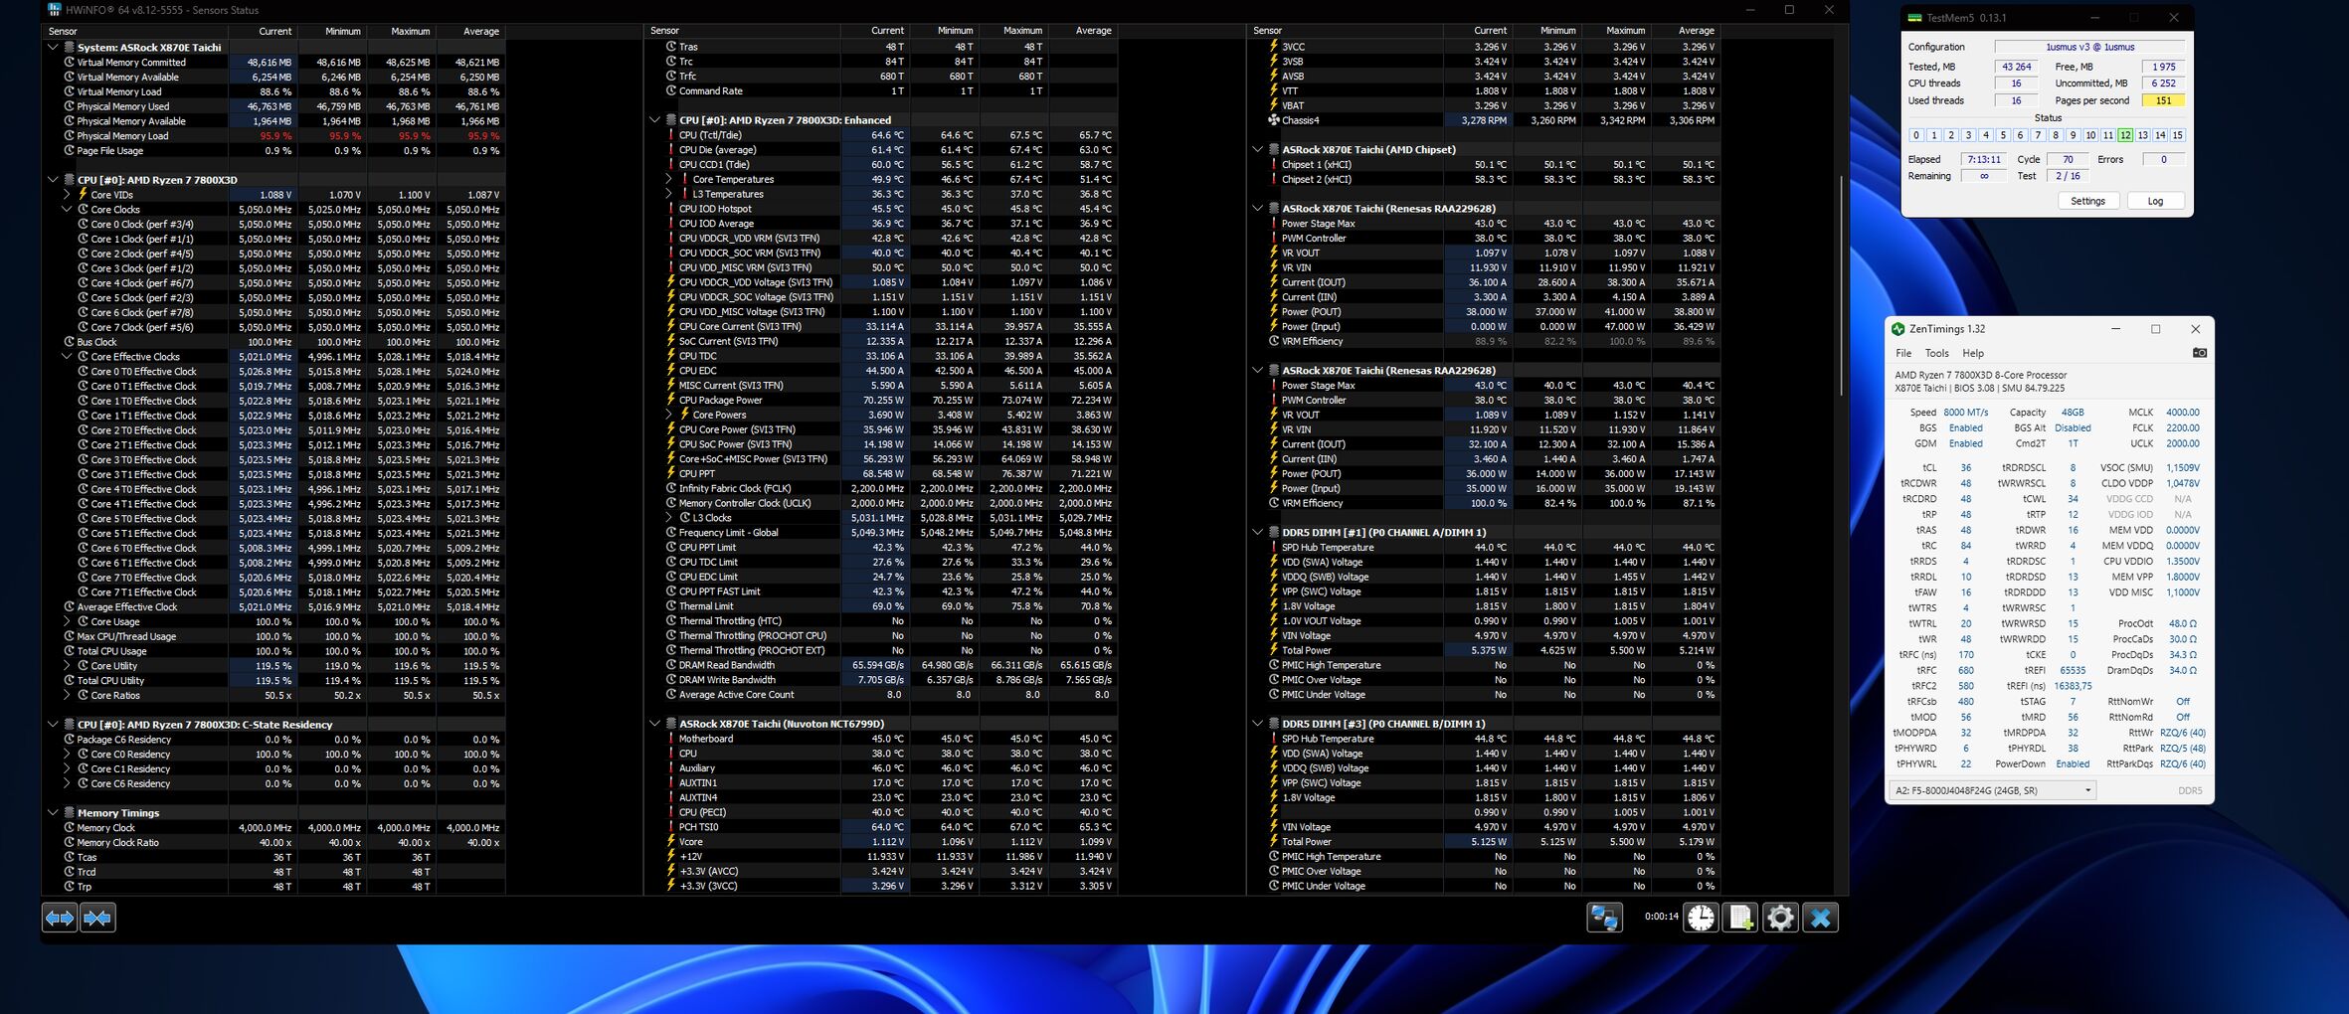Click thermometer icon beside CPU (Tctl/Tdie)

click(671, 135)
